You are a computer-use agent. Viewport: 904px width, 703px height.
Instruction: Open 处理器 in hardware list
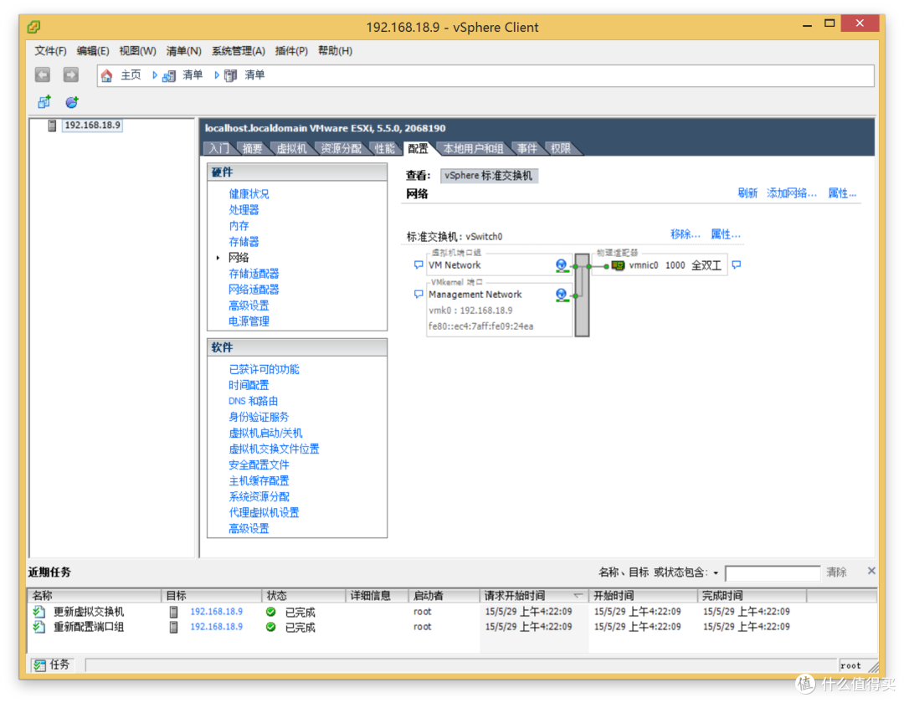tap(244, 210)
